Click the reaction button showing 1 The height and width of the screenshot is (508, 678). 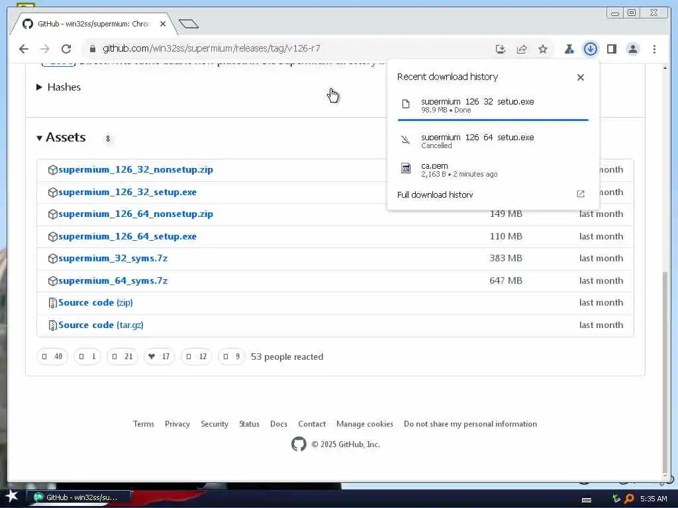tap(87, 357)
